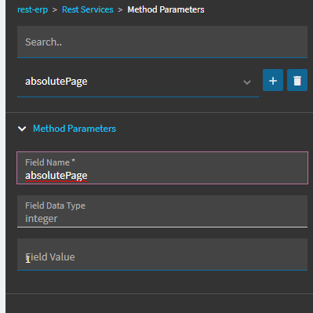313x313 pixels.
Task: Collapse the Method Parameters section chevron
Action: coord(22,129)
